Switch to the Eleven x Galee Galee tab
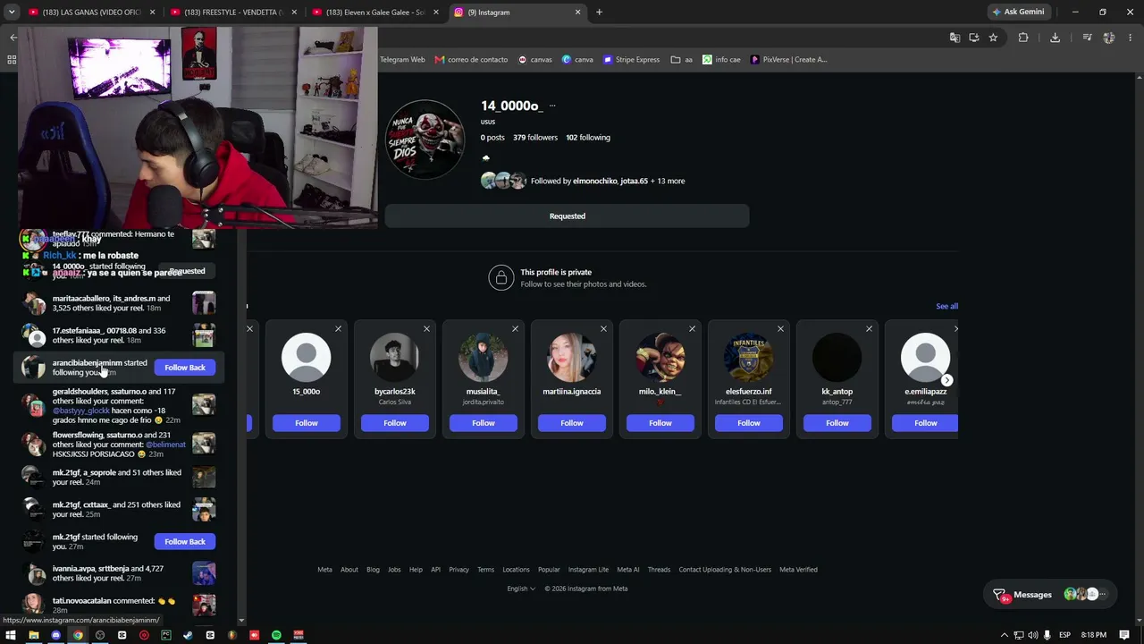The image size is (1144, 644). (374, 13)
